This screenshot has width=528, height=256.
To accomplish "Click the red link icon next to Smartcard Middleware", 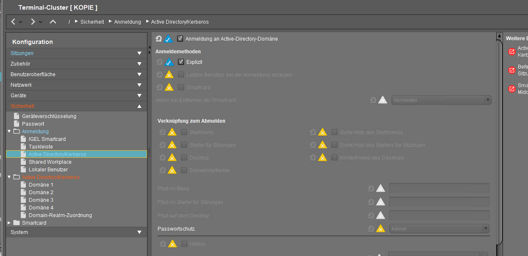I will tap(511, 88).
